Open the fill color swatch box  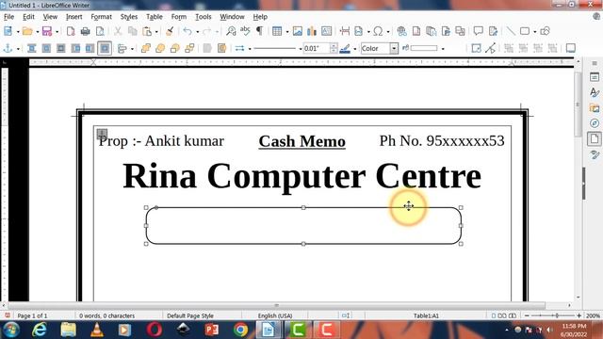(424, 48)
